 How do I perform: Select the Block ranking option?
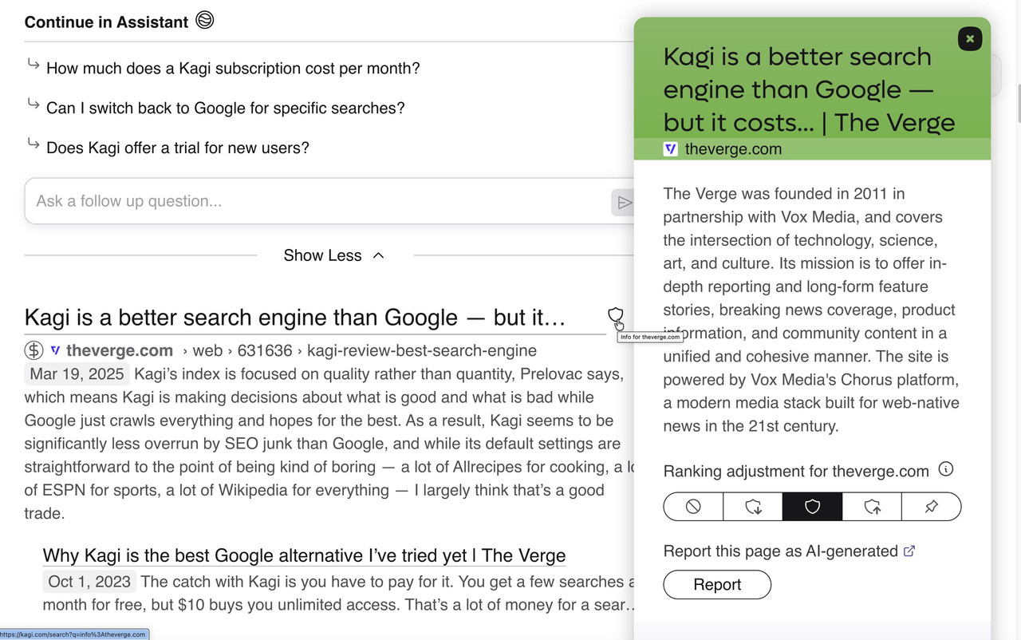[x=693, y=507]
